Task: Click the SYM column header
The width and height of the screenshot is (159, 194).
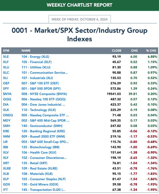Action: pyautogui.click(x=6, y=51)
